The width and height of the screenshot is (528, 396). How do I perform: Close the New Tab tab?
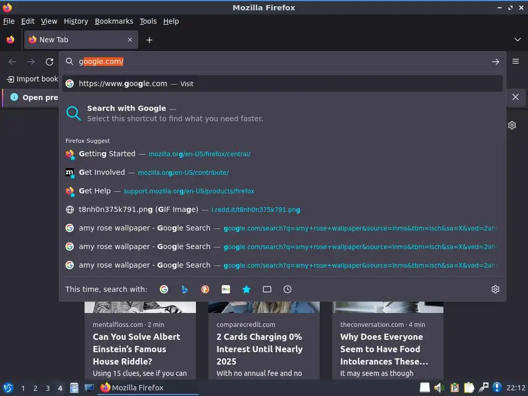pos(129,40)
